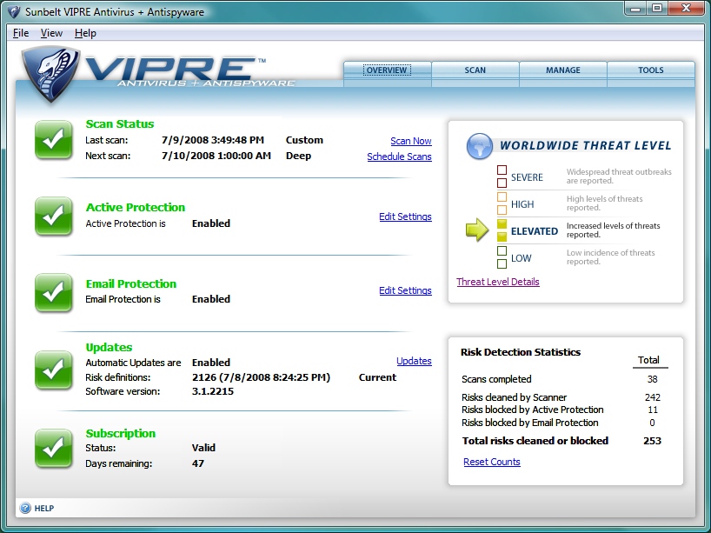Switch to the SCAN tab
Screen dimensions: 711x533
tap(475, 70)
